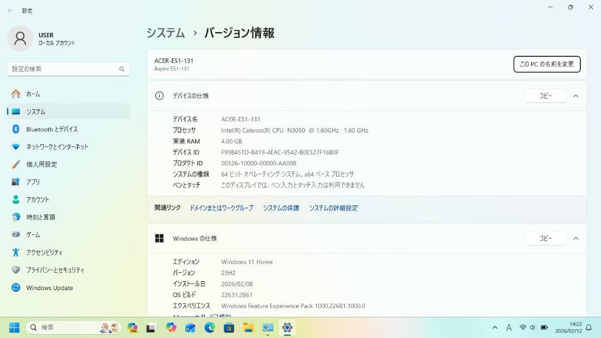Open Windows Update page
This screenshot has width=601, height=338.
[x=68, y=288]
